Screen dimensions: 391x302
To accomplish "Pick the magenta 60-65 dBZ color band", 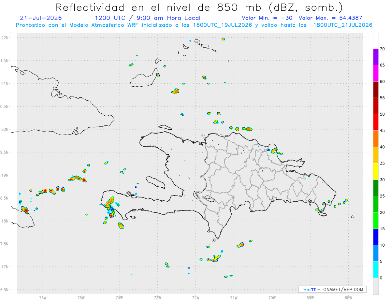I will tap(376, 73).
